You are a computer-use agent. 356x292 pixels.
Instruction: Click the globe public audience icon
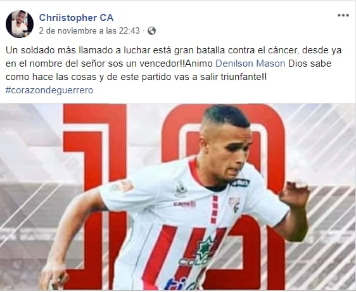click(151, 30)
